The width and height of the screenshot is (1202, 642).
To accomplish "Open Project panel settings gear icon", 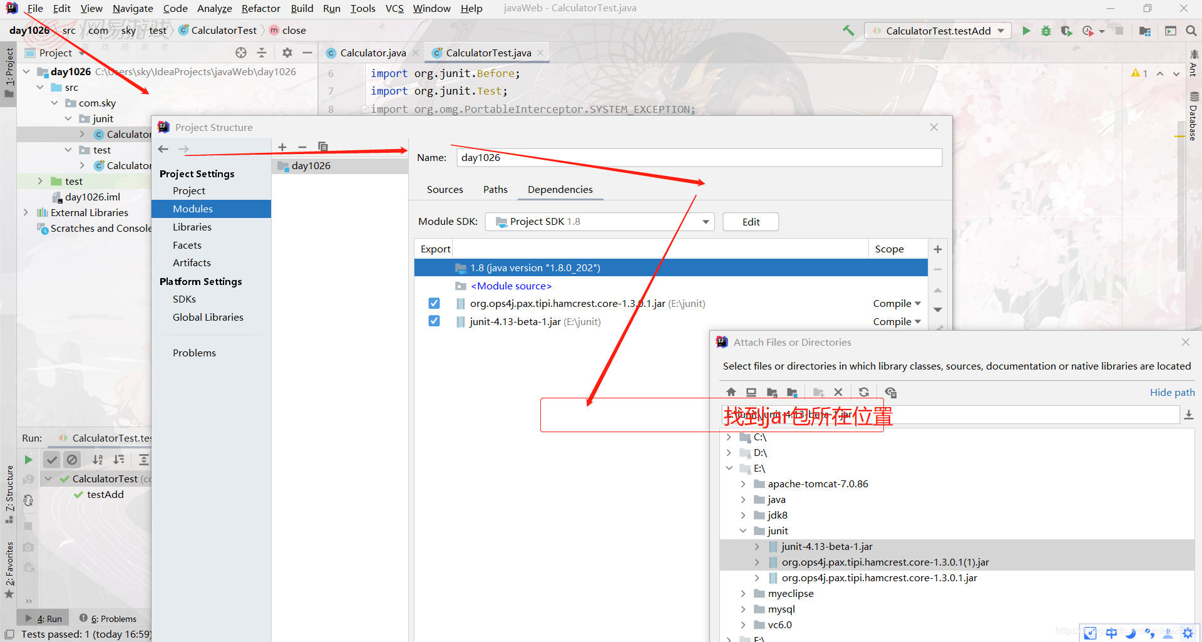I will [x=287, y=53].
